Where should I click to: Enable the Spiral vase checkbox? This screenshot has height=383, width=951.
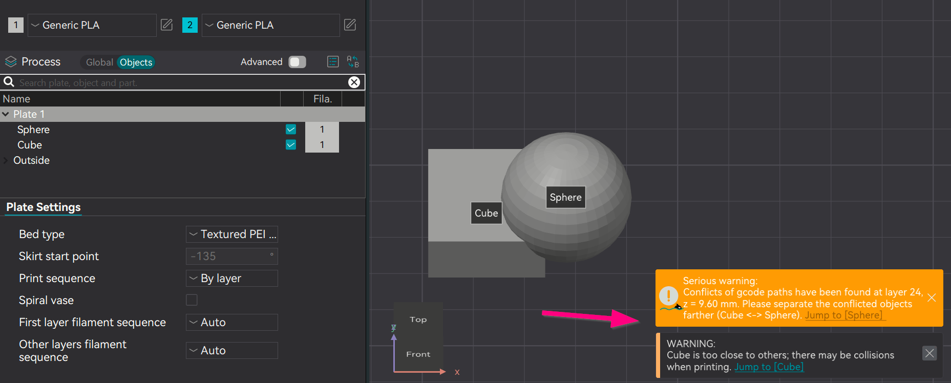(x=192, y=300)
